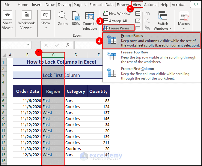
Task: Switch to the Developer tab
Action: [64, 5]
